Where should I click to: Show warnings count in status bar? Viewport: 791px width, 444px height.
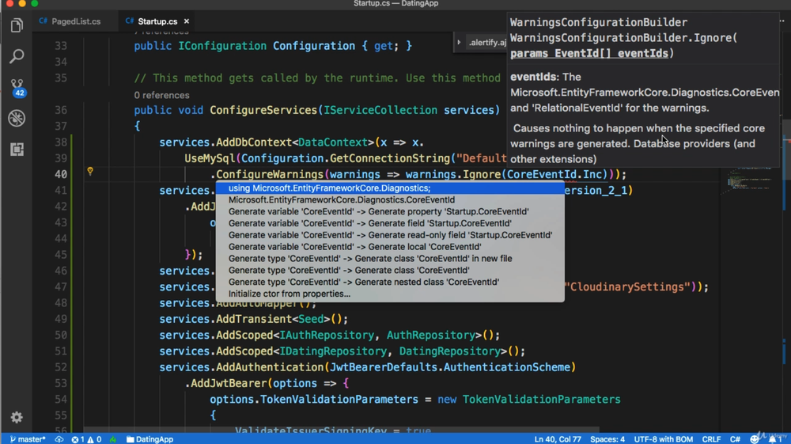(96, 439)
